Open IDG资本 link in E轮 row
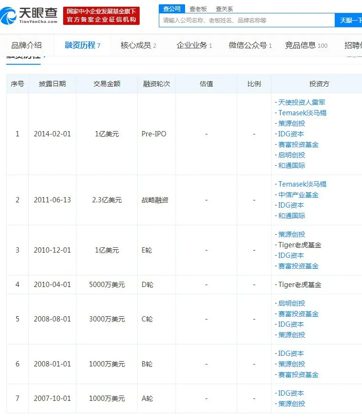Image resolution: width=362 pixels, height=420 pixels. coord(291,255)
